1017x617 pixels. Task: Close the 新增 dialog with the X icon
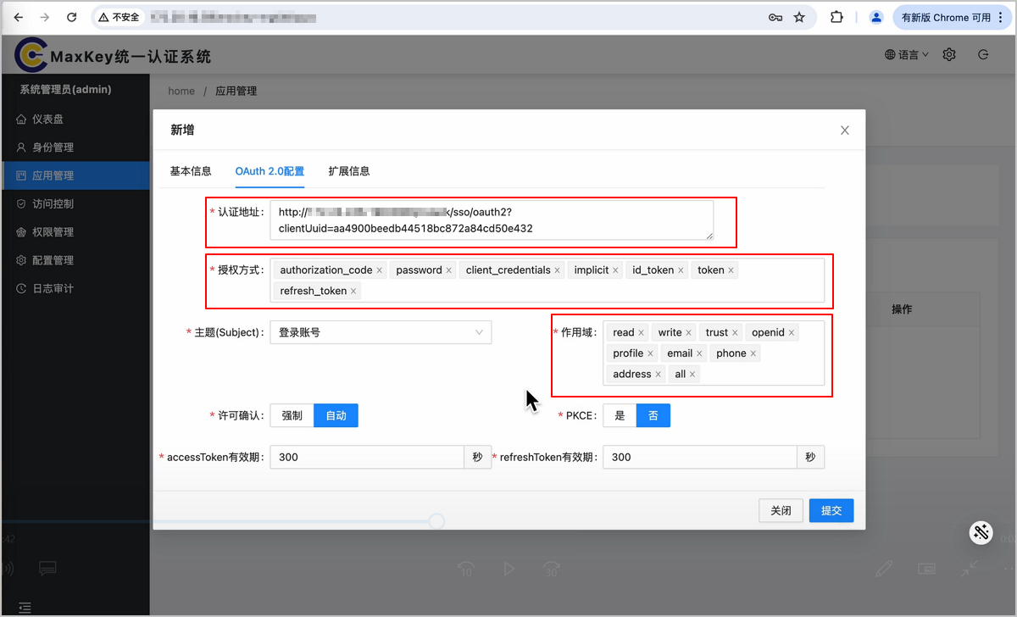844,131
